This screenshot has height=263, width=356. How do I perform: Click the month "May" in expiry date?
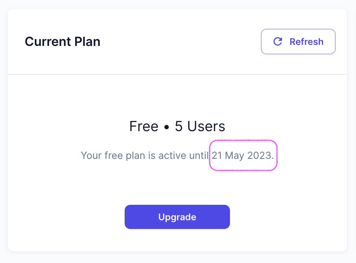point(235,156)
